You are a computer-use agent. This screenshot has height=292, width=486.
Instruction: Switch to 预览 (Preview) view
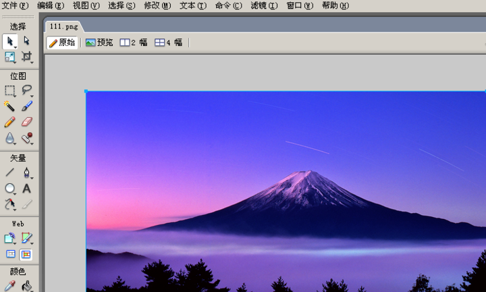pyautogui.click(x=99, y=43)
